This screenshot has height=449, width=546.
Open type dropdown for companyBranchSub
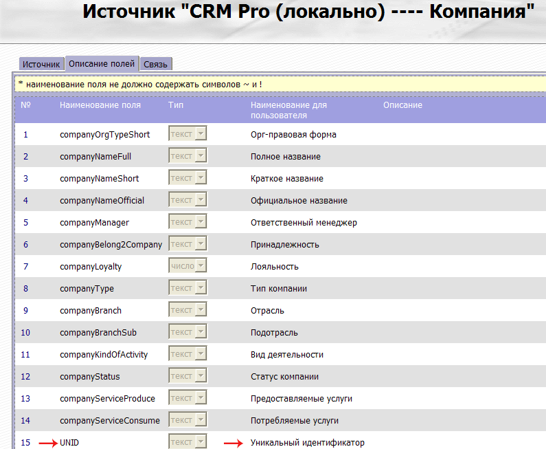(187, 331)
